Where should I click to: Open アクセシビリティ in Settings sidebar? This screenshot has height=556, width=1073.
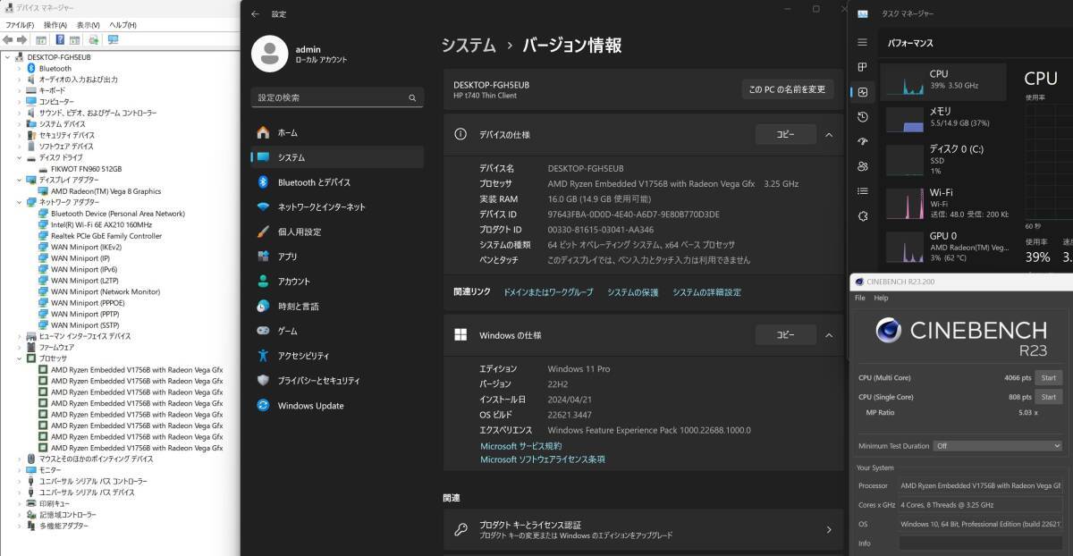click(x=337, y=356)
